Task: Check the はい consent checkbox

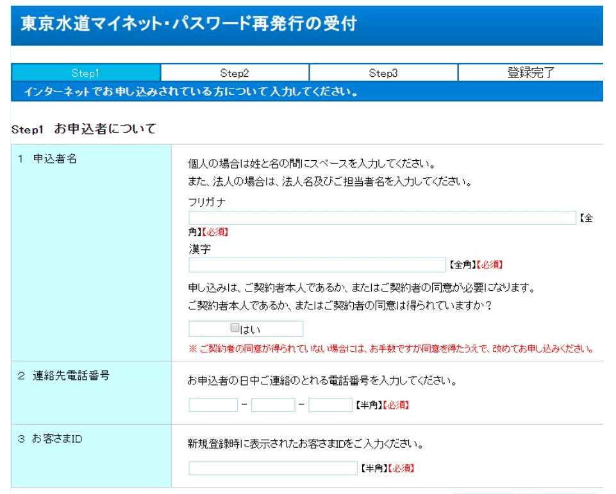Action: click(x=235, y=327)
